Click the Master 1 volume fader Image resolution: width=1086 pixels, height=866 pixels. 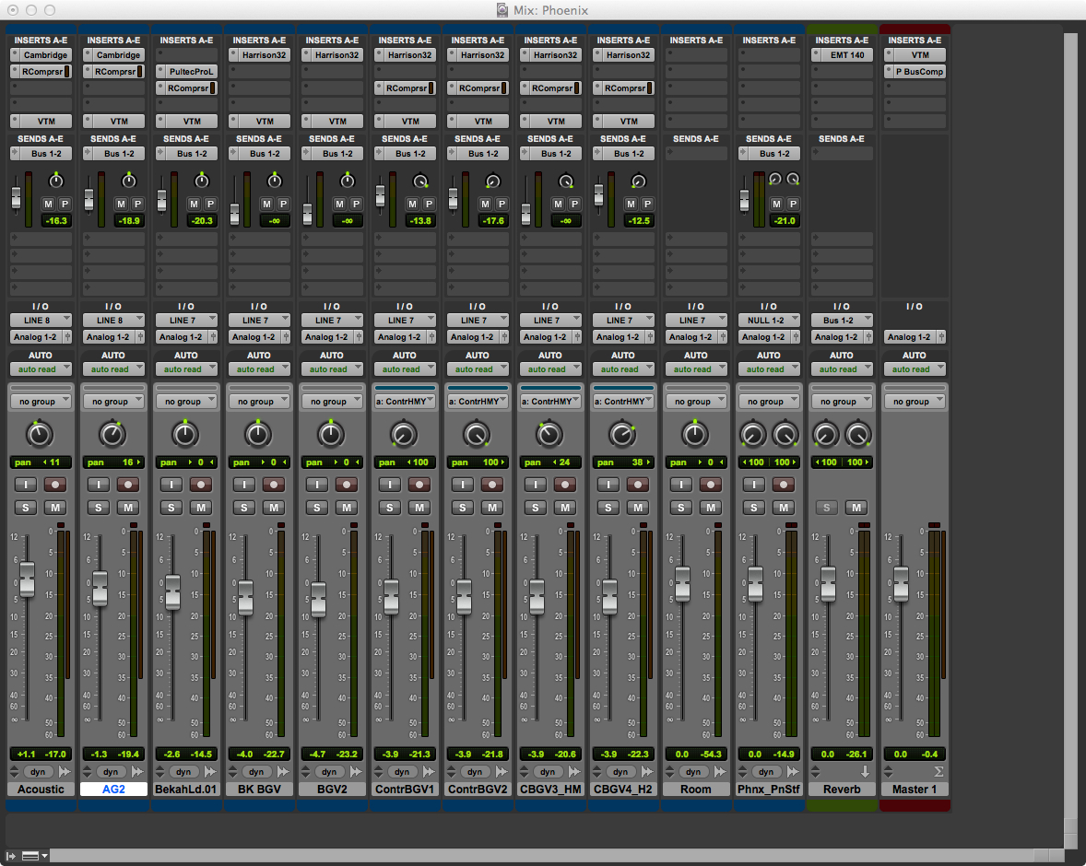pos(901,583)
